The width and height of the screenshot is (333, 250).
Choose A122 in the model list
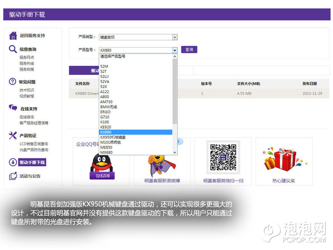[x=136, y=92]
